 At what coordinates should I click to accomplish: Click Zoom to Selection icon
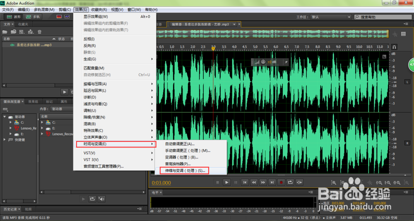point(397,183)
